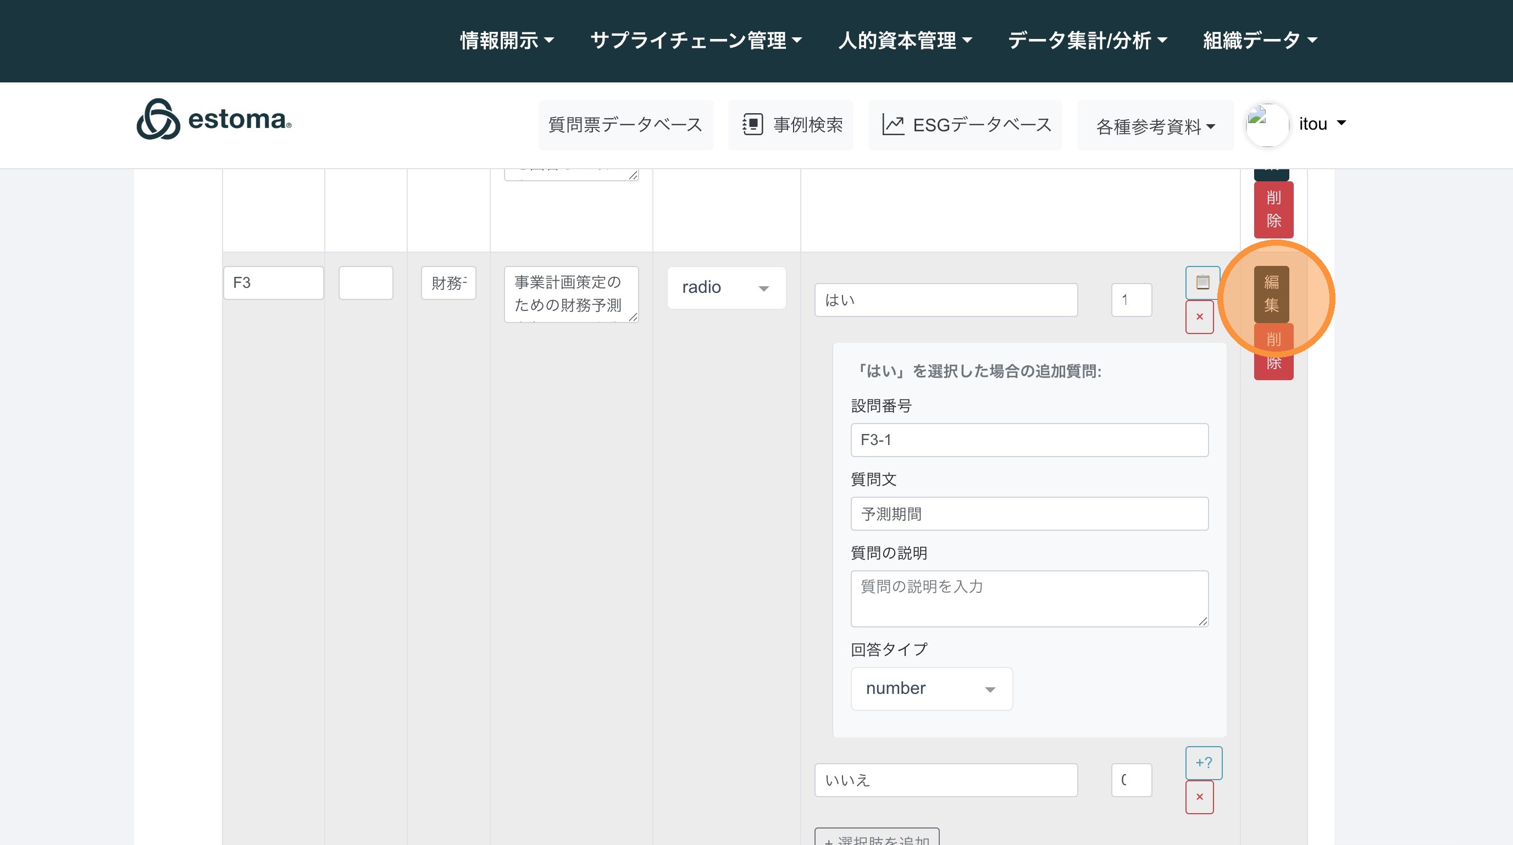Open 事例検索 with the list icon
1513x845 pixels.
click(x=791, y=125)
